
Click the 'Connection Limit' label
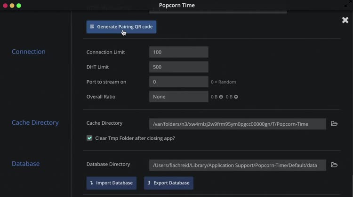[x=105, y=52]
